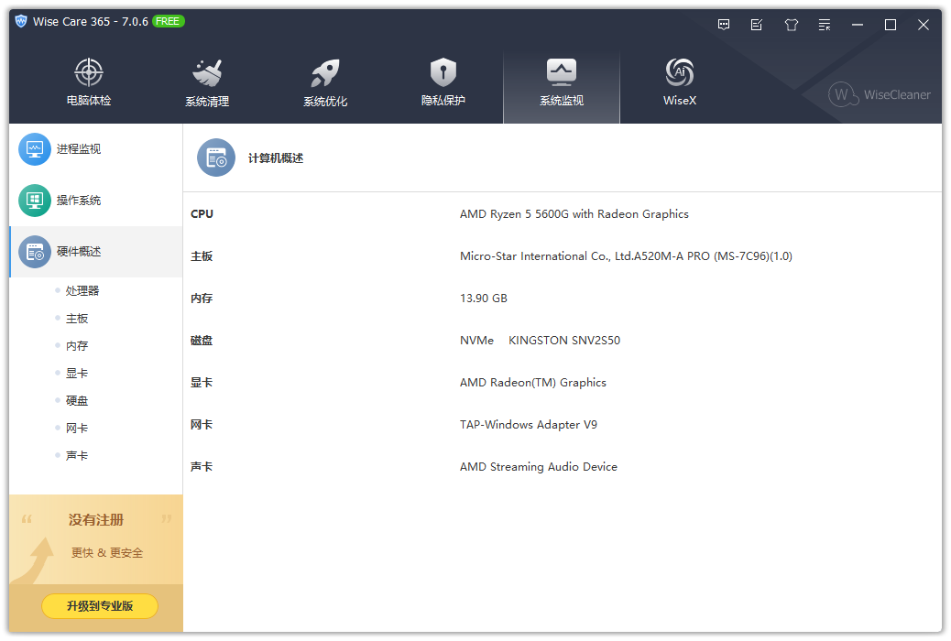
Task: Click the edit note icon in title bar
Action: tap(757, 25)
